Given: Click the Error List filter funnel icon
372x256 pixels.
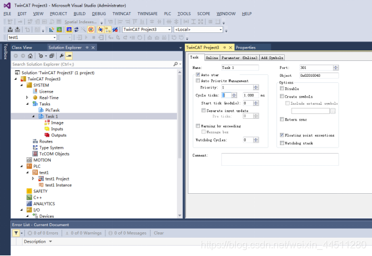Looking at the screenshot, I should 16,233.
